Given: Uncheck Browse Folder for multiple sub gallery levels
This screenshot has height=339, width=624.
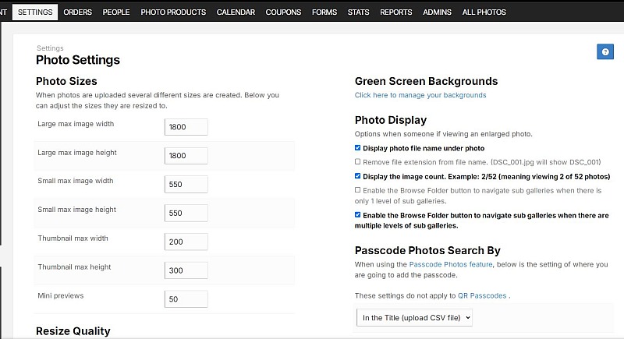Looking at the screenshot, I should 357,215.
